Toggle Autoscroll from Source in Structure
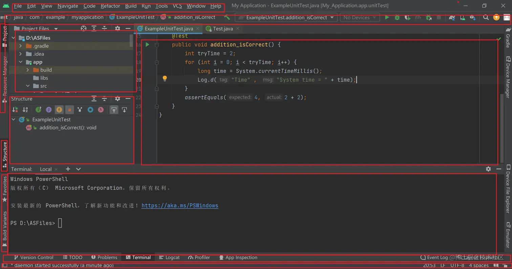The height and width of the screenshot is (269, 512). 124,109
